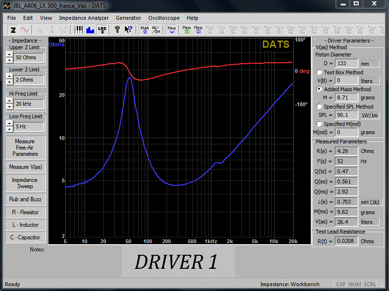389x291 pixels.
Task: Click the Mem W workbench memory icon
Action: pos(171,30)
